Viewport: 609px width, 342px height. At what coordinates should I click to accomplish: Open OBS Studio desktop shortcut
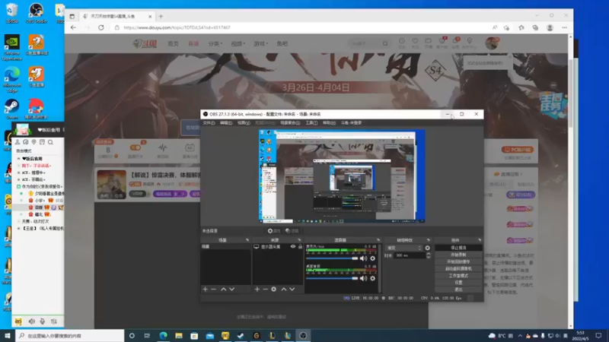36,13
